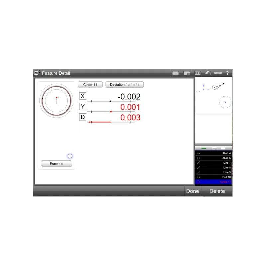The height and width of the screenshot is (266, 266).
Task: Click the distance arrow icon beside Dist 10
Action: [x=198, y=177]
